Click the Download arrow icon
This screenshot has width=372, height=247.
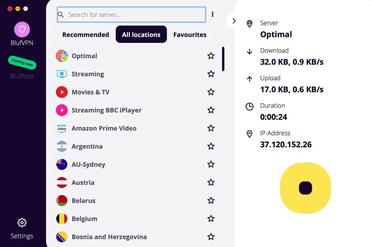point(250,51)
